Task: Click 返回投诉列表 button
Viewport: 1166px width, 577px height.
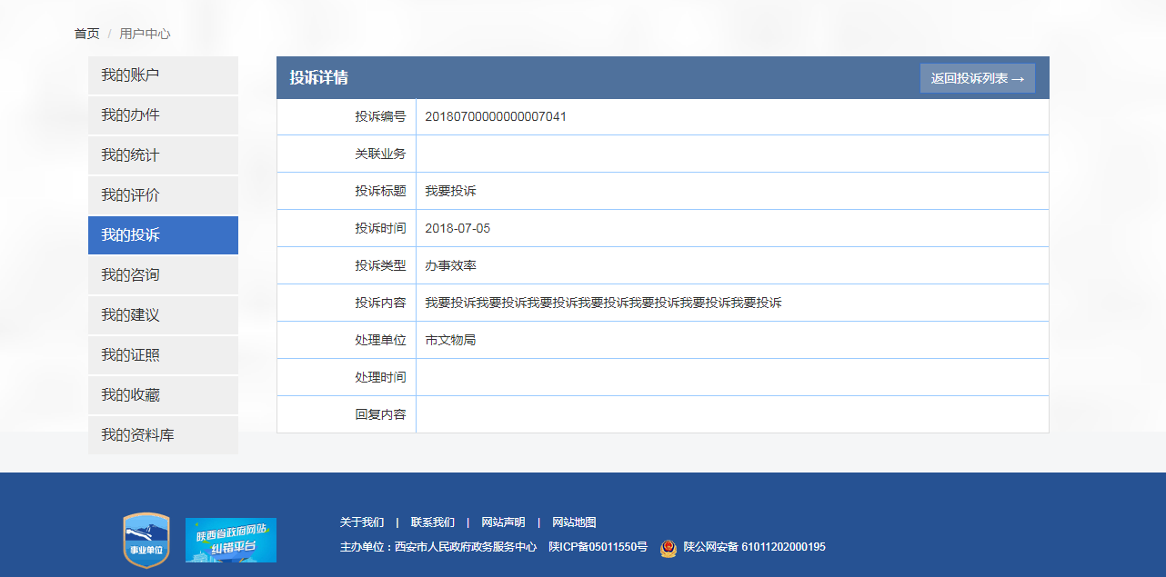Action: pos(977,78)
